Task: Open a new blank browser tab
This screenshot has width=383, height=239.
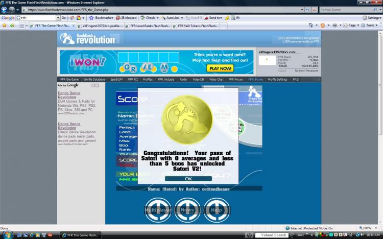Action: tap(224, 26)
